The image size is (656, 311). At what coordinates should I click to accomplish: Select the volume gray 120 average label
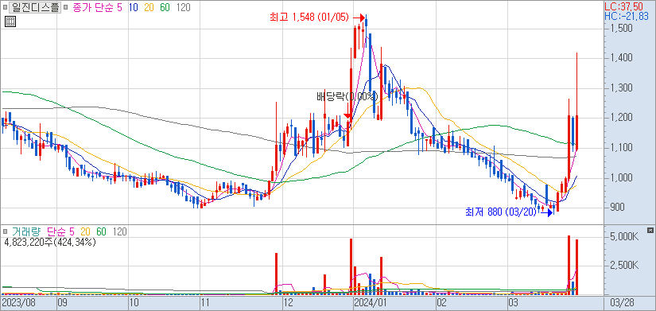(119, 231)
